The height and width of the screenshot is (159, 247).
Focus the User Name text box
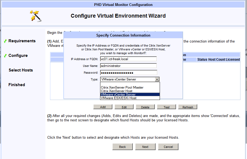click(x=128, y=66)
